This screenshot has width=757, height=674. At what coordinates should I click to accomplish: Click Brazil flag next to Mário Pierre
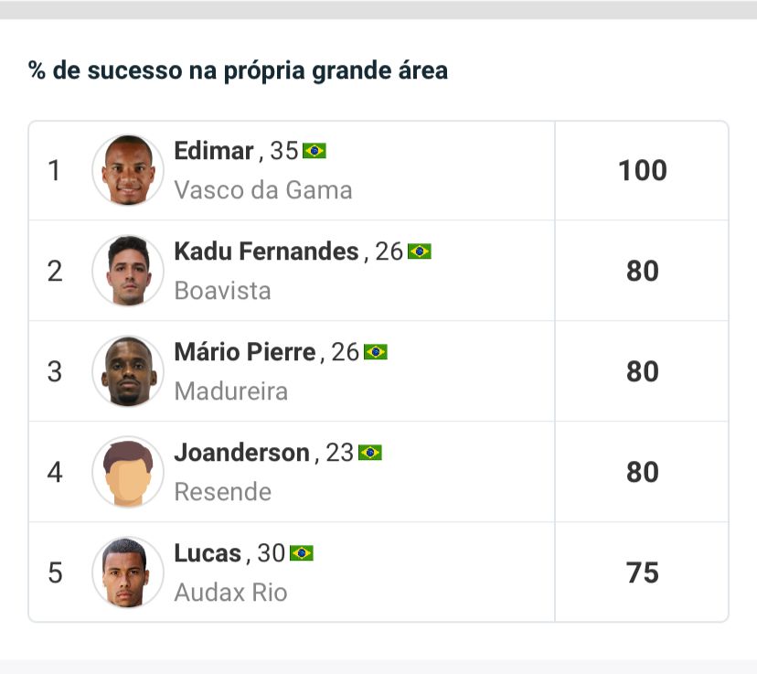coord(376,352)
